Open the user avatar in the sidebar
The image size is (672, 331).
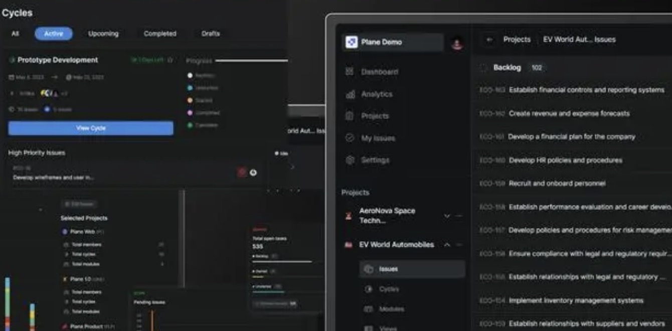(x=457, y=44)
